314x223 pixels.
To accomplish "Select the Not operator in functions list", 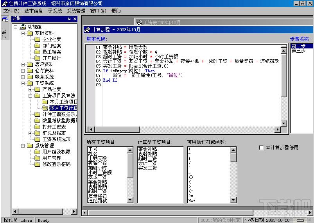I will click(x=192, y=201).
